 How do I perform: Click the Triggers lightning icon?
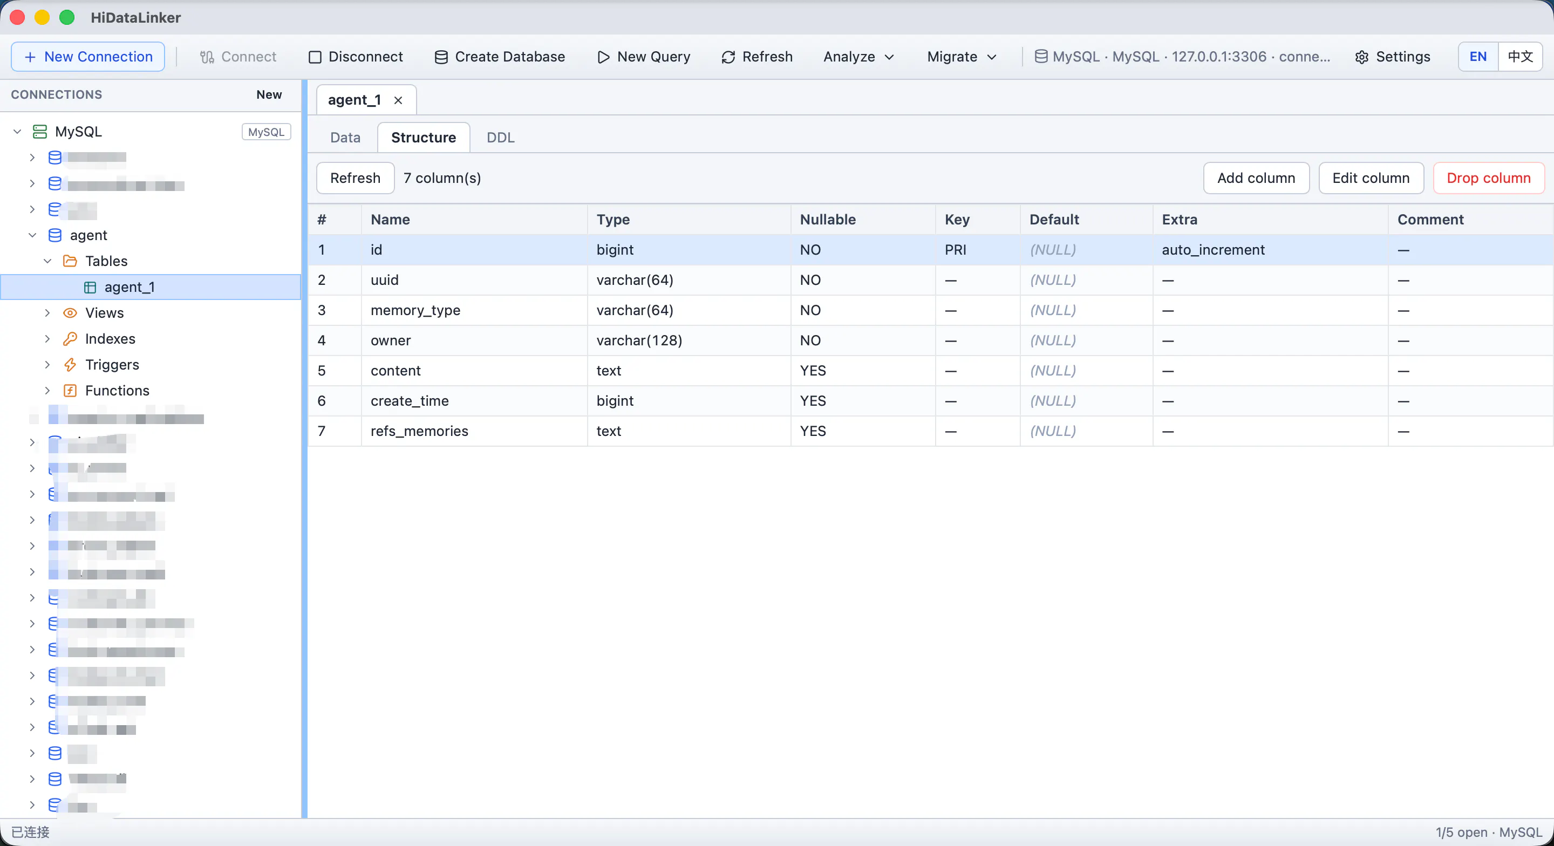(x=70, y=365)
